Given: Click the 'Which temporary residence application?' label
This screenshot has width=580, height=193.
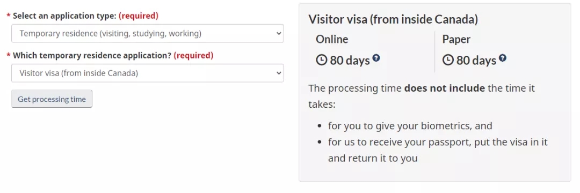Looking at the screenshot, I should (92, 55).
